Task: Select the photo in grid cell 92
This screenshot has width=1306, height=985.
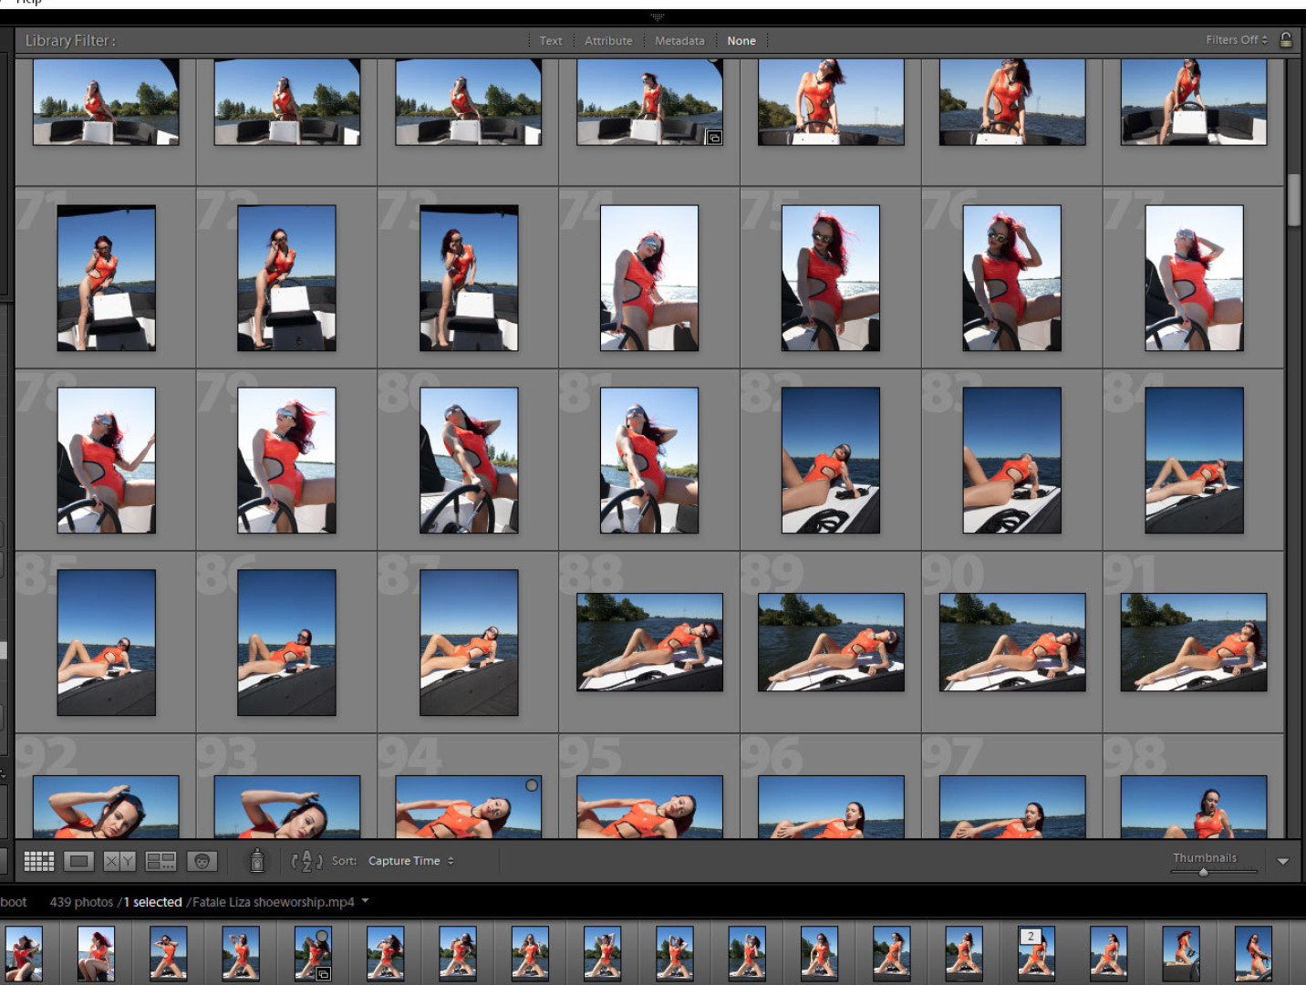Action: tap(106, 807)
